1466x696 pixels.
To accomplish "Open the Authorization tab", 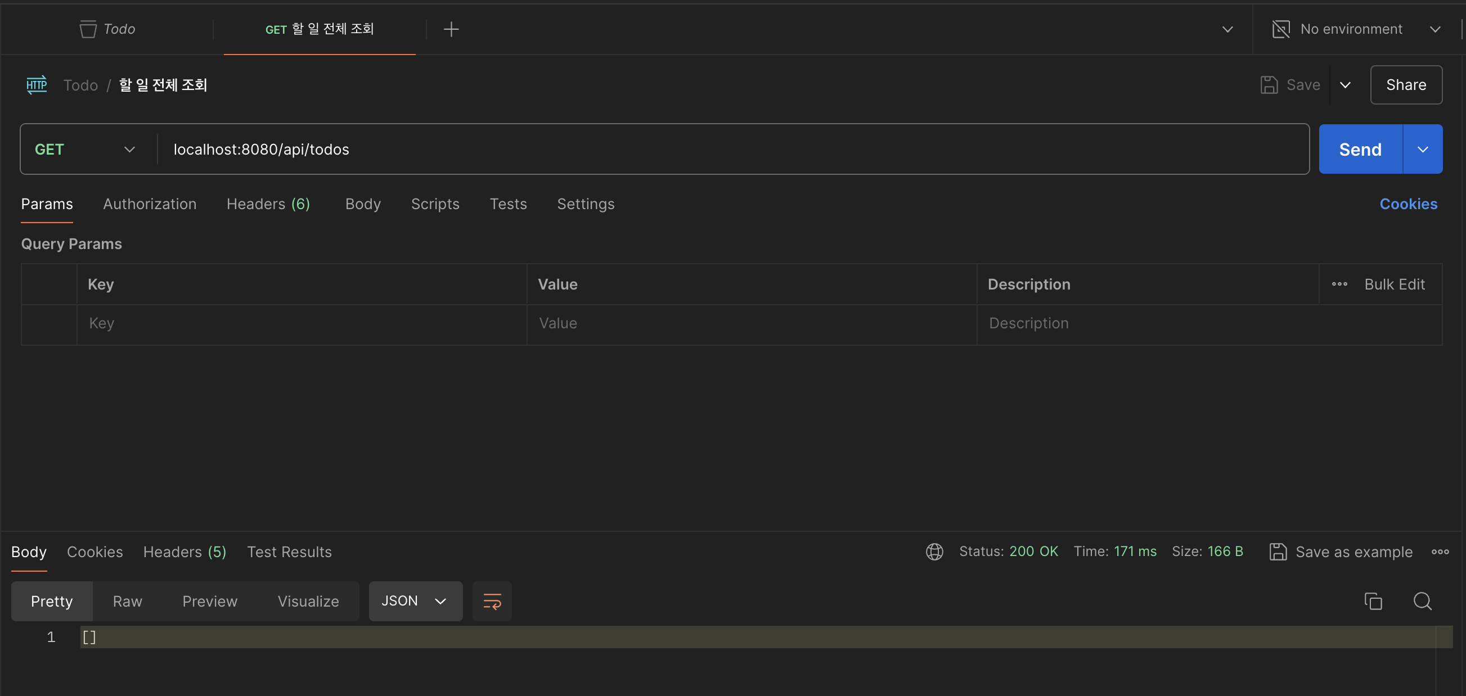I will (x=150, y=204).
